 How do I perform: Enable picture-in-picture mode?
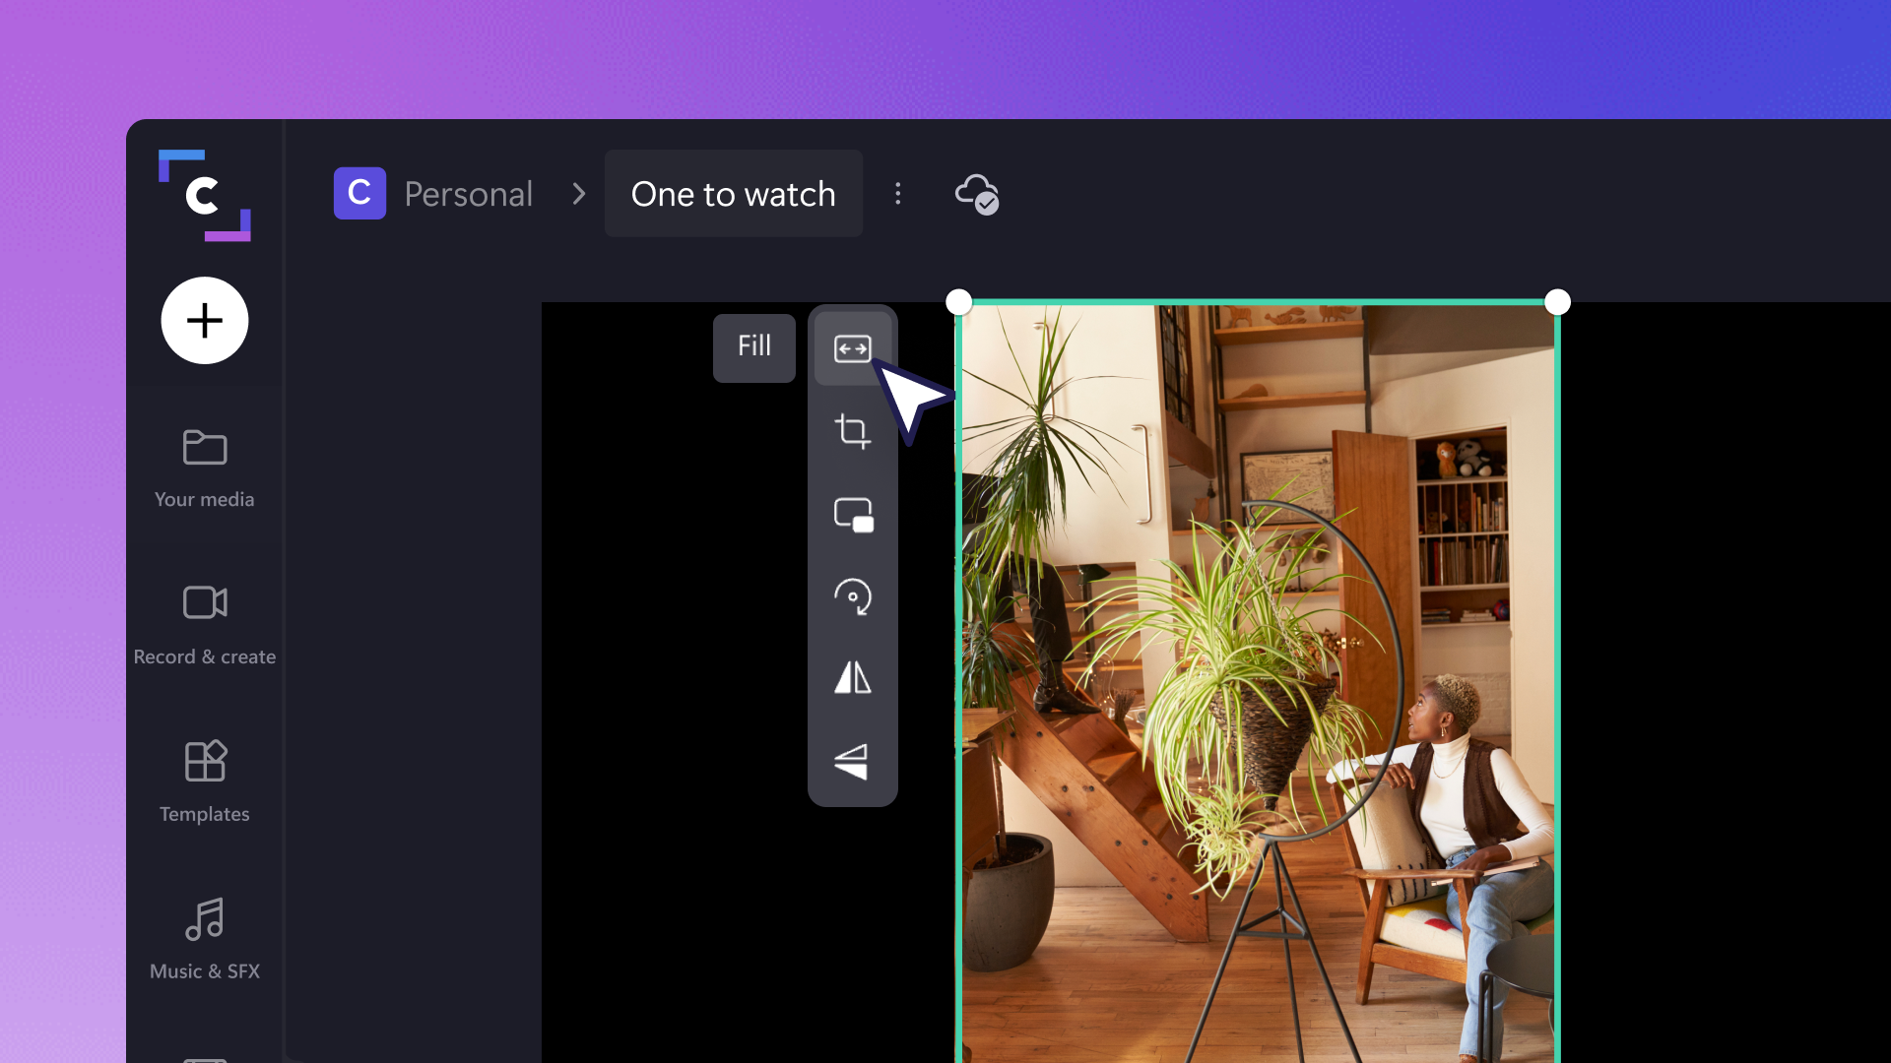853,515
